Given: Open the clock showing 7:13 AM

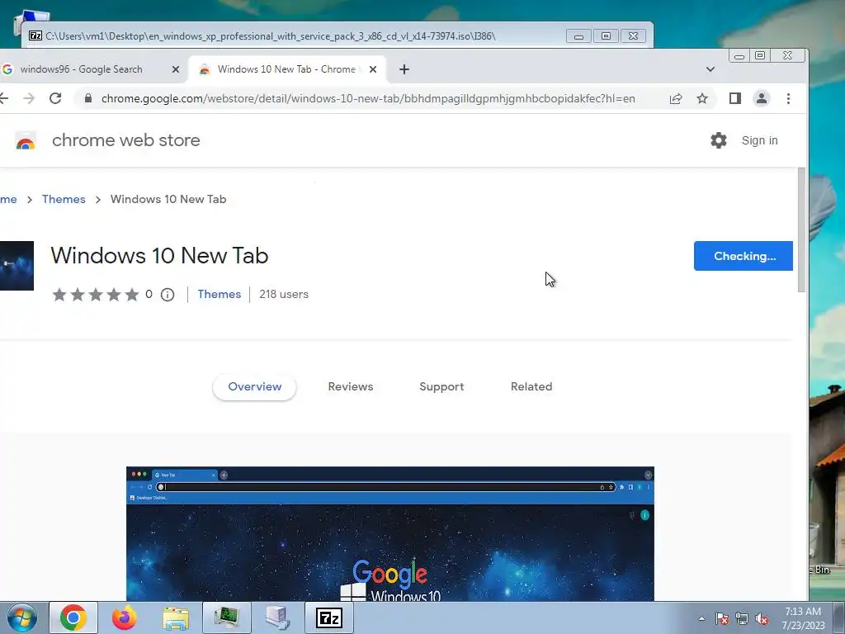Looking at the screenshot, I should pyautogui.click(x=803, y=617).
